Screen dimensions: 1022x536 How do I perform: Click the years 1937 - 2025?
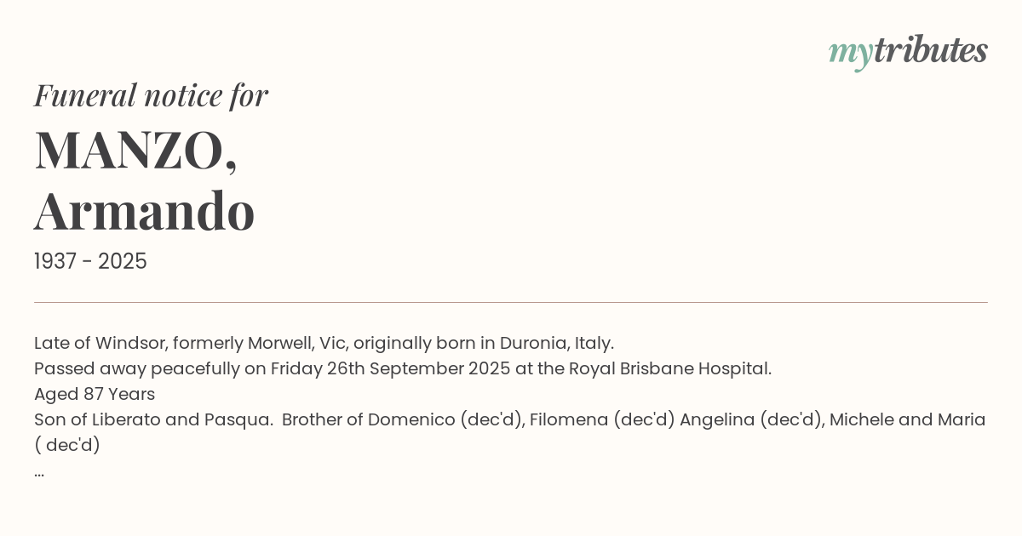[x=90, y=261]
